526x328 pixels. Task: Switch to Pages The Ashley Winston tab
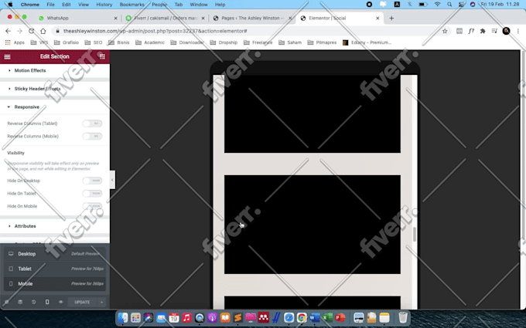point(252,18)
